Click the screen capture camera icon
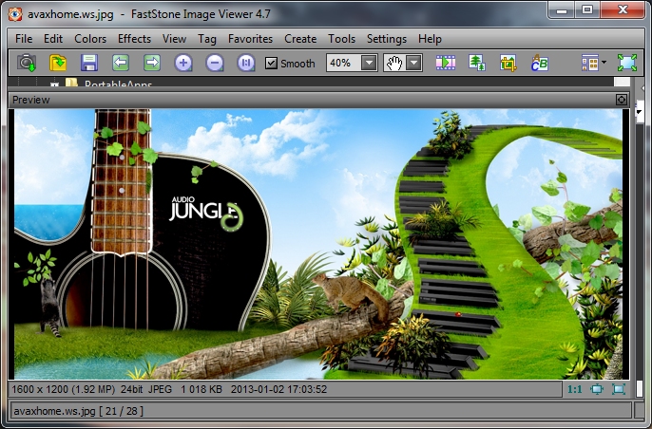 [27, 64]
